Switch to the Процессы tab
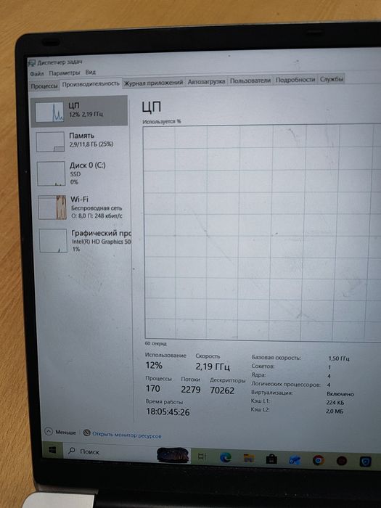 (x=44, y=86)
